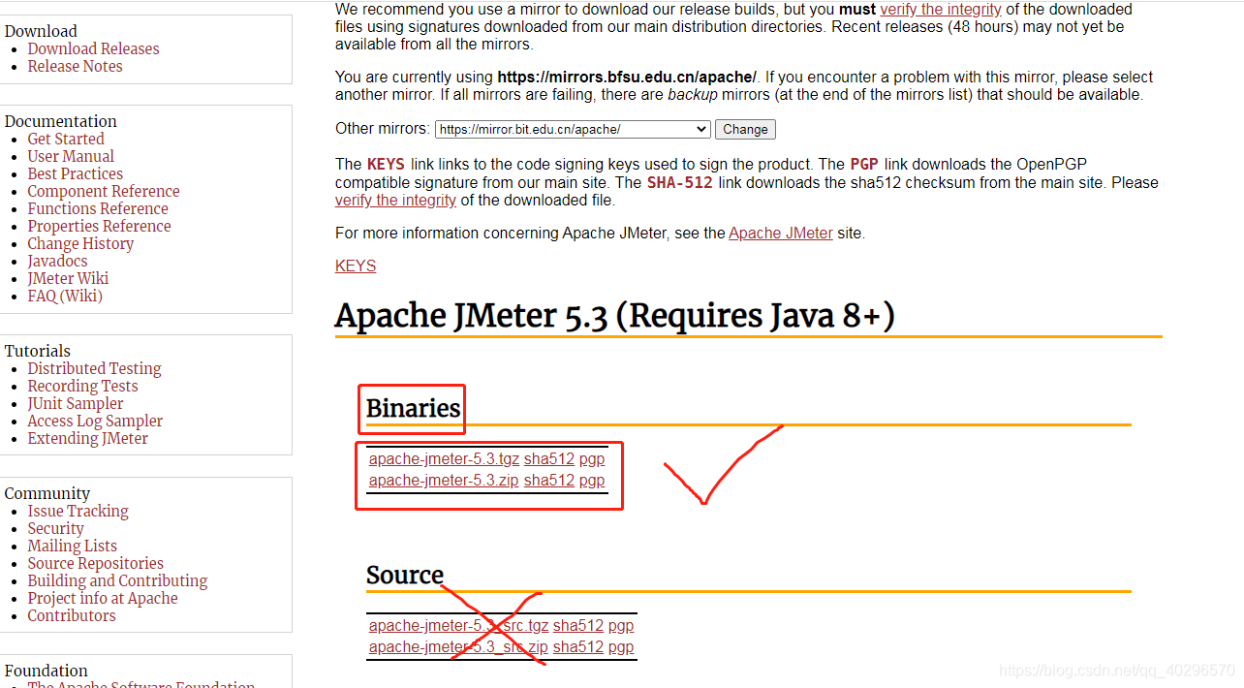Click the 'Download' sidebar heading
The width and height of the screenshot is (1244, 688).
point(41,31)
